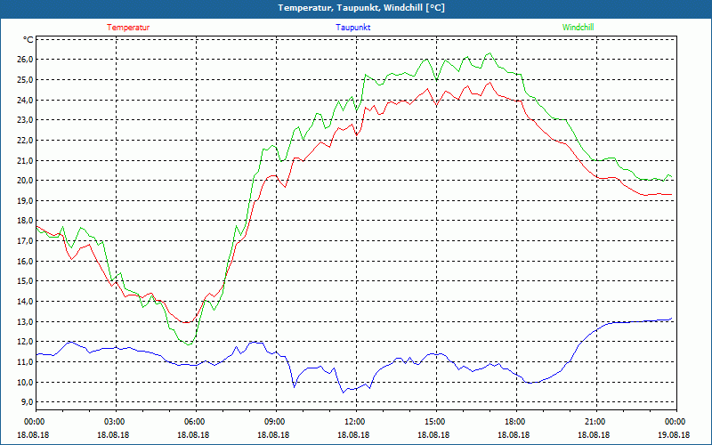Click the '23,0' y-axis value
Viewport: 712px width, 445px height.
26,120
